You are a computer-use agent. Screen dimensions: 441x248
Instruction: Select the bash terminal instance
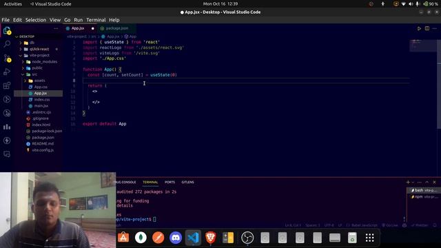(x=424, y=190)
